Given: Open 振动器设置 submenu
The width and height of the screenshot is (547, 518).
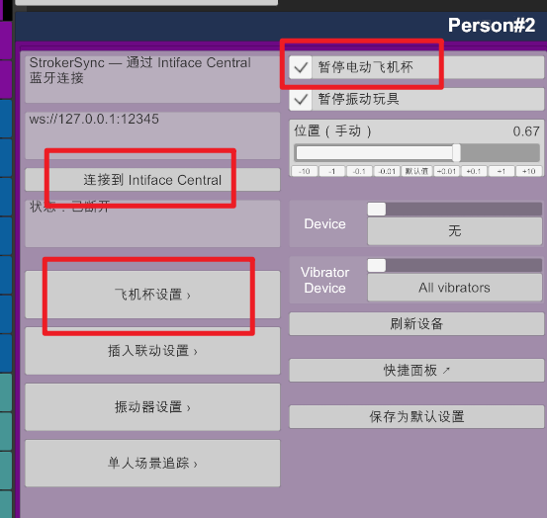Looking at the screenshot, I should click(152, 407).
